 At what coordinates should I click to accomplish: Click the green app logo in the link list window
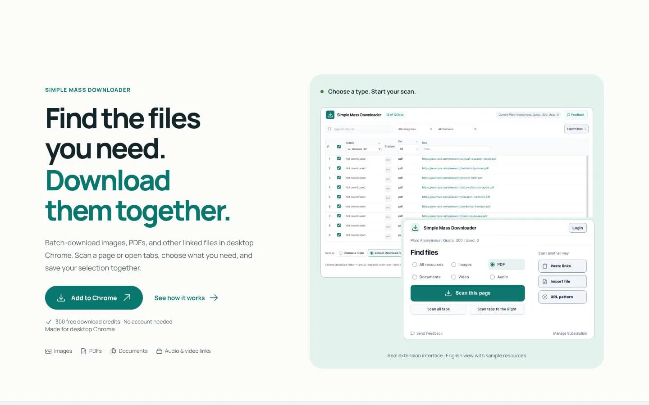click(330, 115)
